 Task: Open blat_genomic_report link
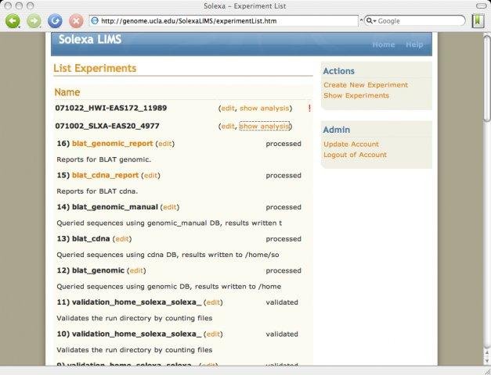point(113,144)
